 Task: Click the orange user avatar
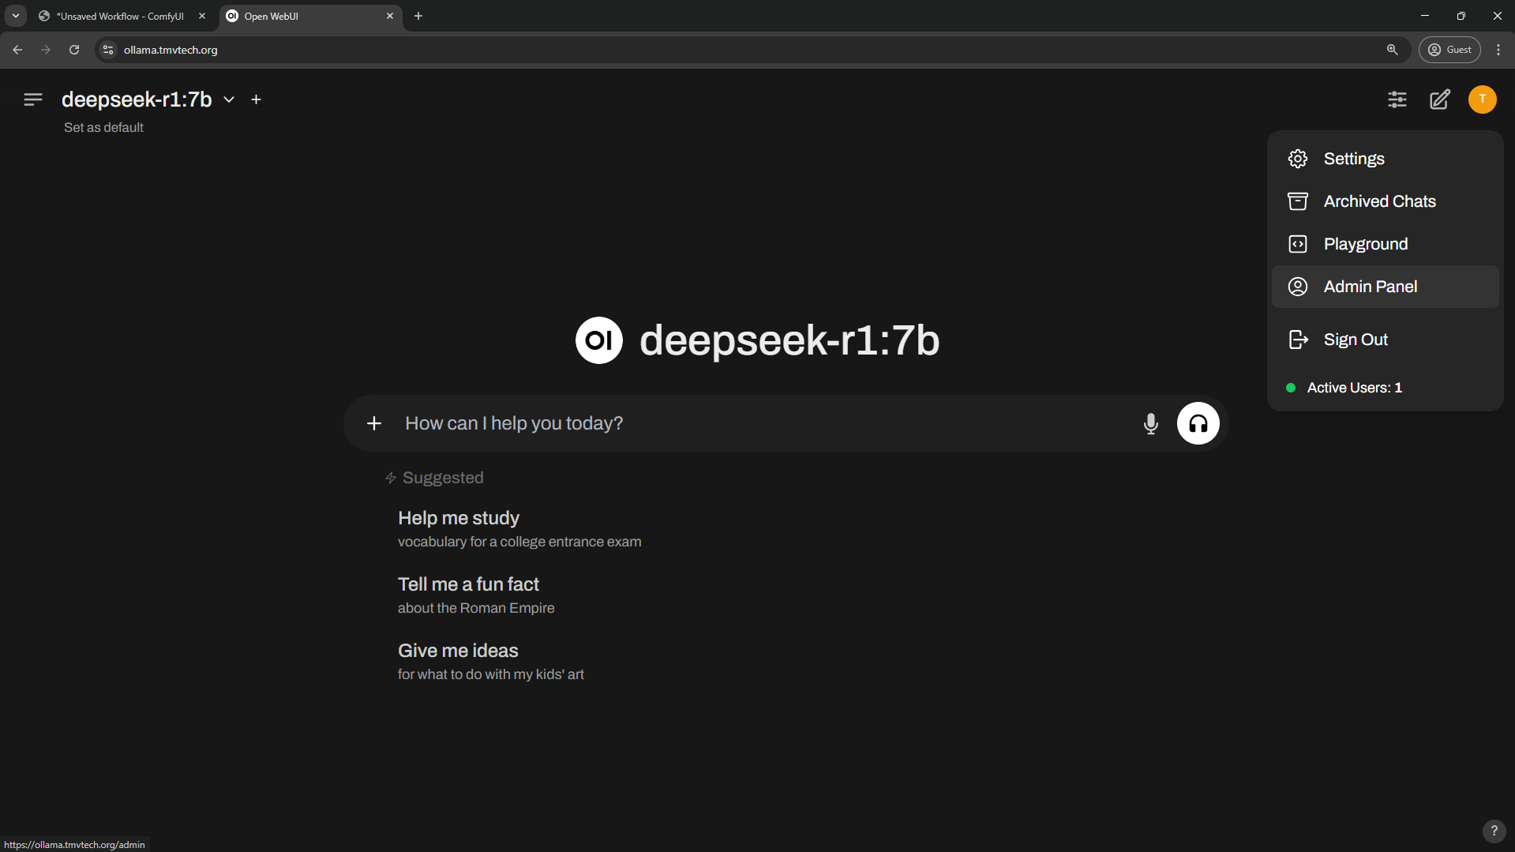click(x=1482, y=99)
